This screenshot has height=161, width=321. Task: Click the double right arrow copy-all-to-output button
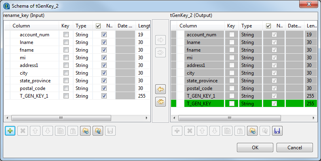[160, 52]
